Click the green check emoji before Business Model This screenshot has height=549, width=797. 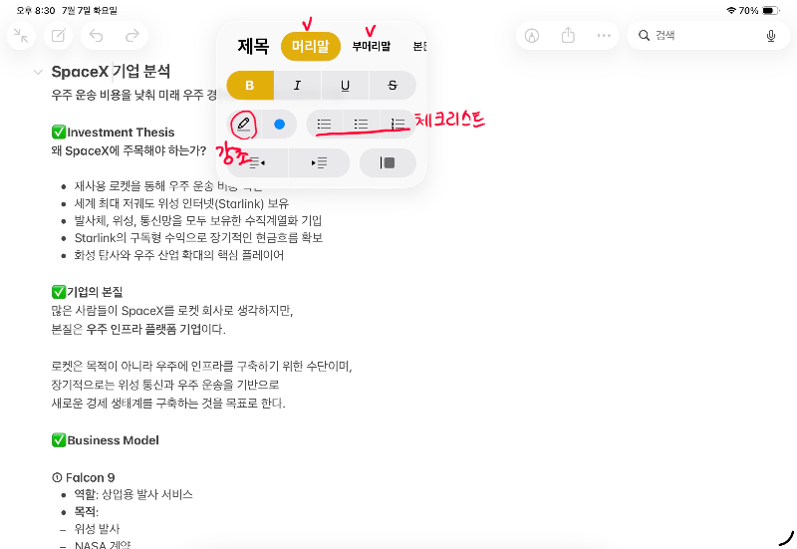(59, 440)
